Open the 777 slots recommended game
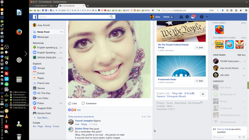This screenshot has height=140, width=249. click(240, 44)
